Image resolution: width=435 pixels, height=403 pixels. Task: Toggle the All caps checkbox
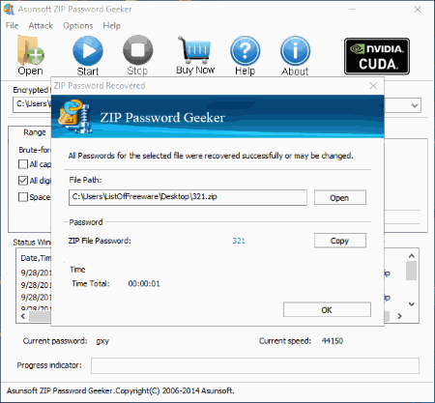[23, 164]
